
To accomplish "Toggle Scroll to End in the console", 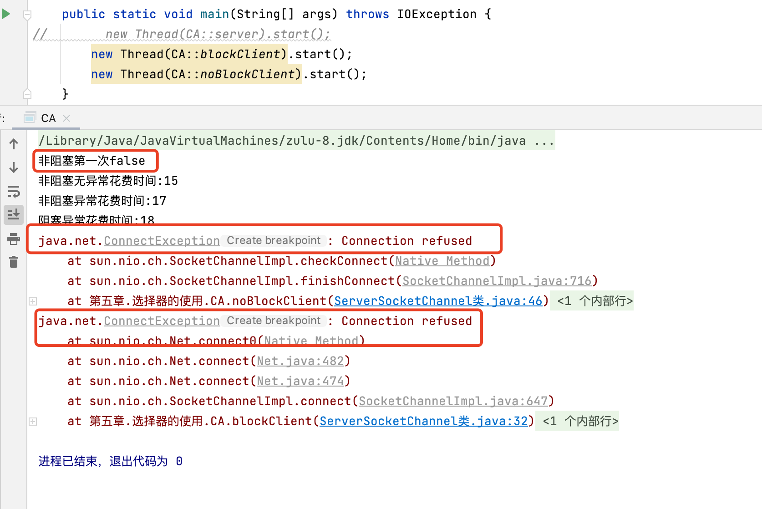I will [x=14, y=214].
